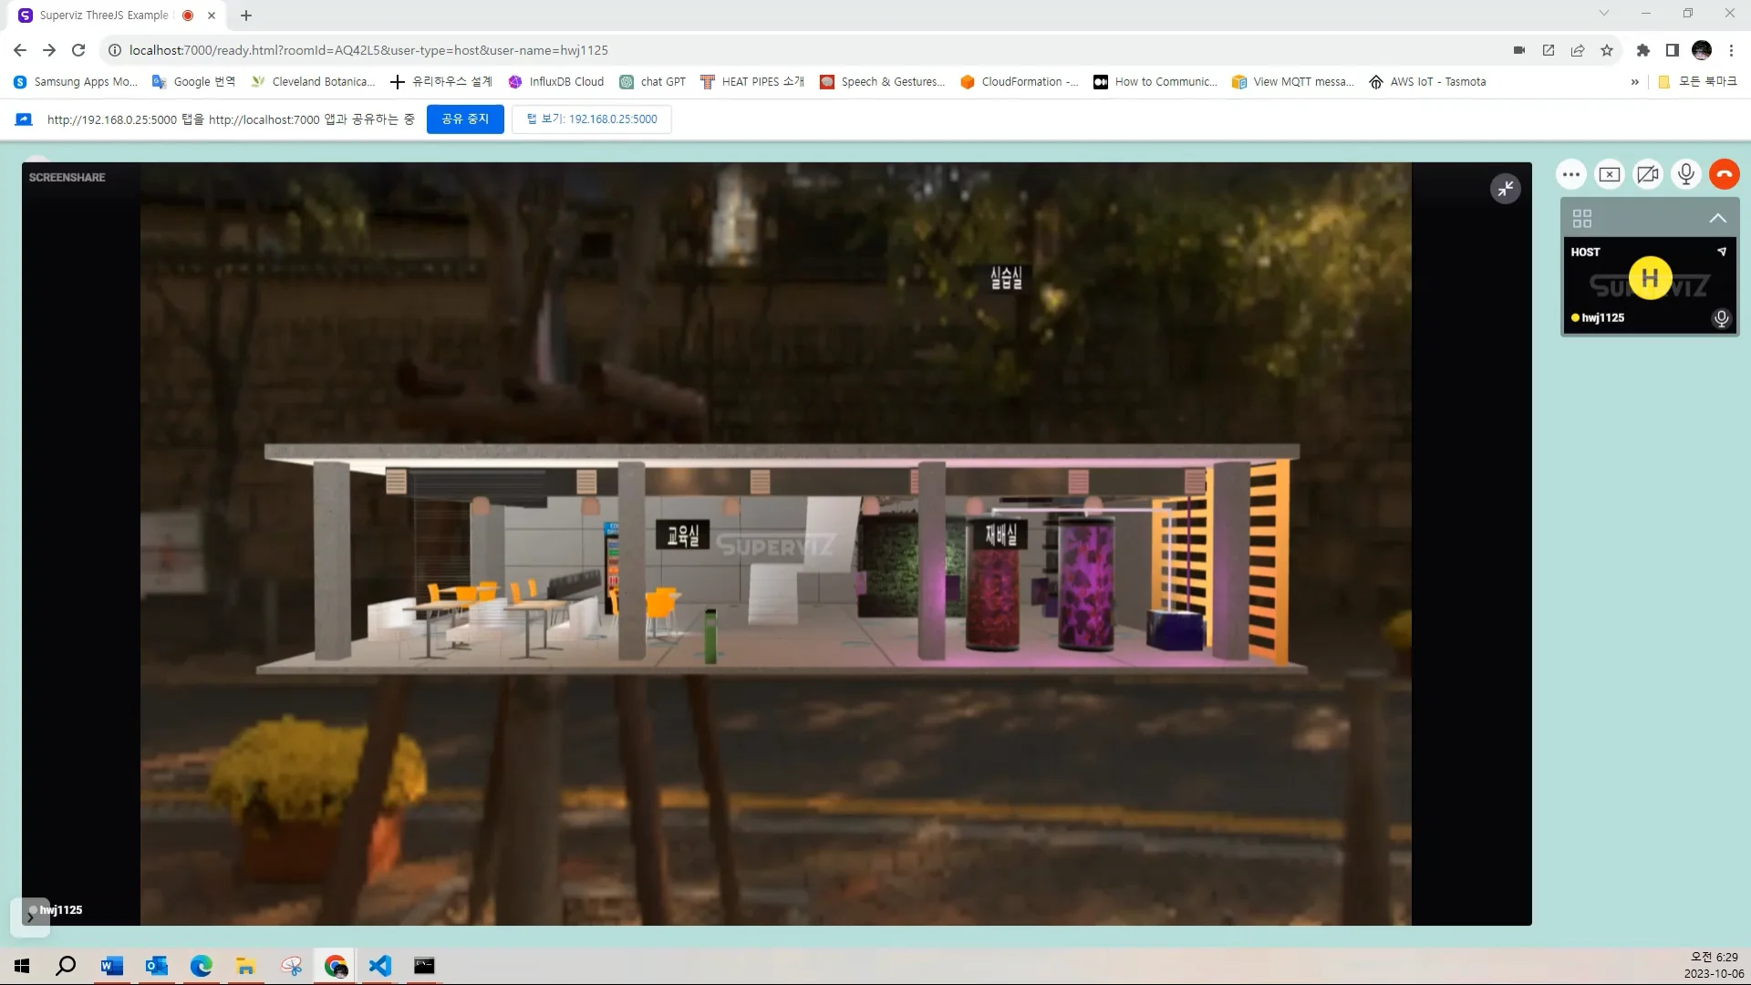Screen dimensions: 1751x985
Task: Open Visual Studio Code from taskbar
Action: [x=380, y=966]
